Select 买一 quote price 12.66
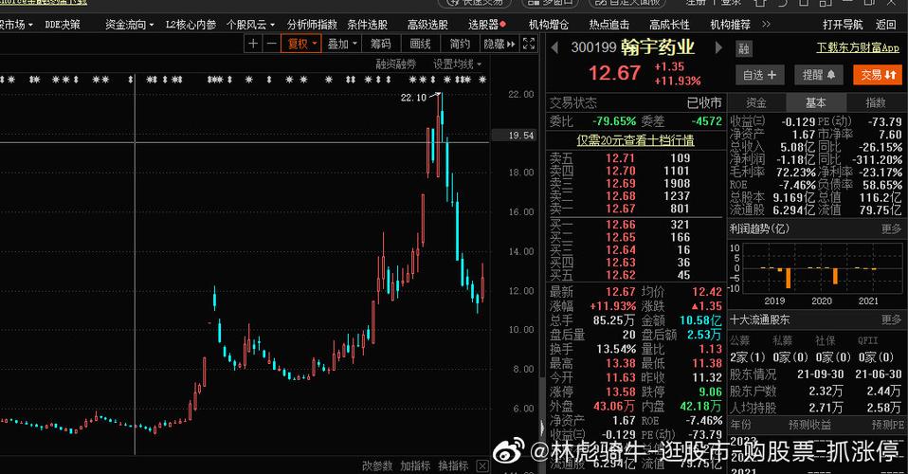 (620, 225)
